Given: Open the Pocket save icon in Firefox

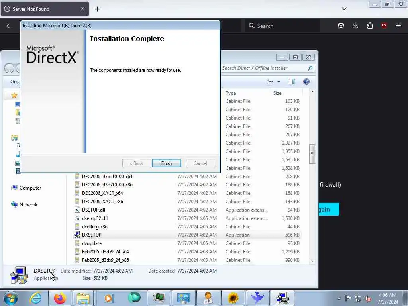Looking at the screenshot, I should tap(341, 25).
